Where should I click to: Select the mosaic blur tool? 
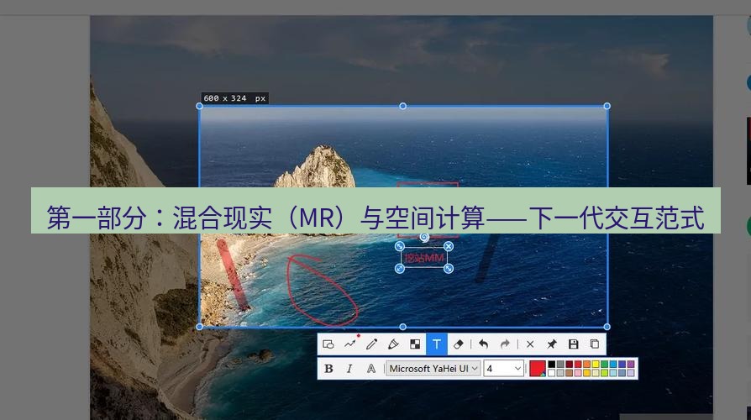point(415,344)
